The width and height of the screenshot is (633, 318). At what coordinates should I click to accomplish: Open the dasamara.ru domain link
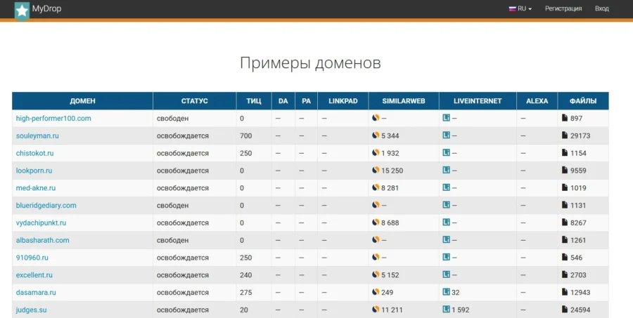[36, 292]
